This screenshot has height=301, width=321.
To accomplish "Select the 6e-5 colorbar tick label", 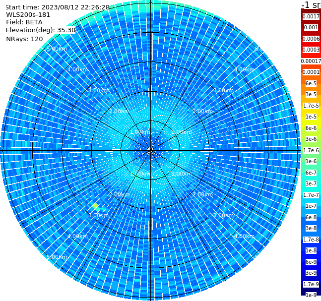I will pos(311,83).
